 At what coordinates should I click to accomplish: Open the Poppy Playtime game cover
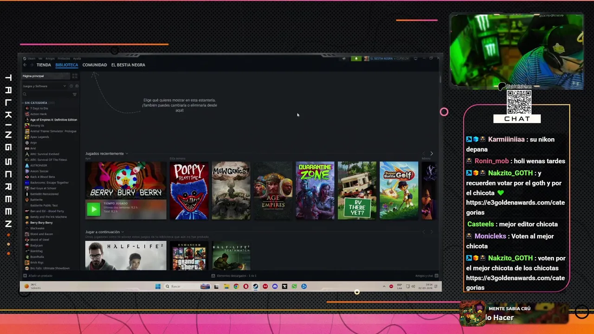(189, 190)
